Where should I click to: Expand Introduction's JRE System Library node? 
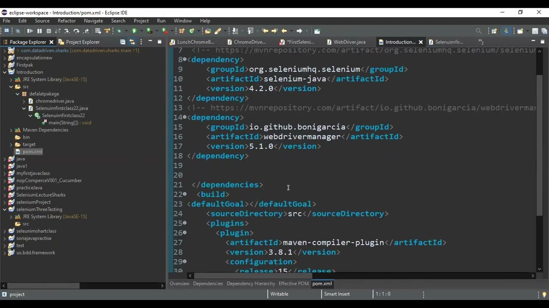coord(11,79)
